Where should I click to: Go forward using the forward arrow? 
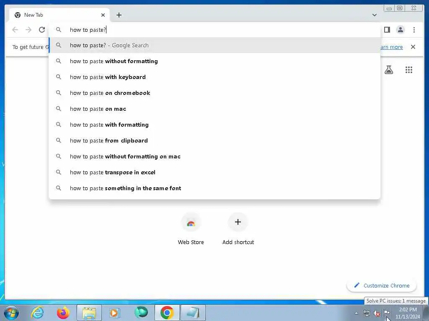pyautogui.click(x=28, y=30)
